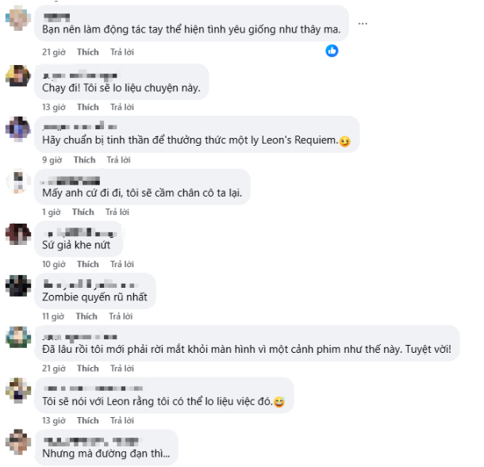The width and height of the screenshot is (484, 467).
Task: Reply to the 'Leon's Requiem' comment
Action: click(119, 159)
